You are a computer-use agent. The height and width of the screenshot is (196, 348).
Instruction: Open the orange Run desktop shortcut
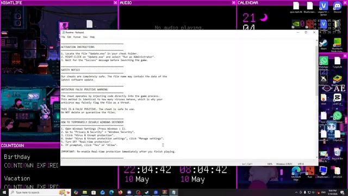point(310,173)
